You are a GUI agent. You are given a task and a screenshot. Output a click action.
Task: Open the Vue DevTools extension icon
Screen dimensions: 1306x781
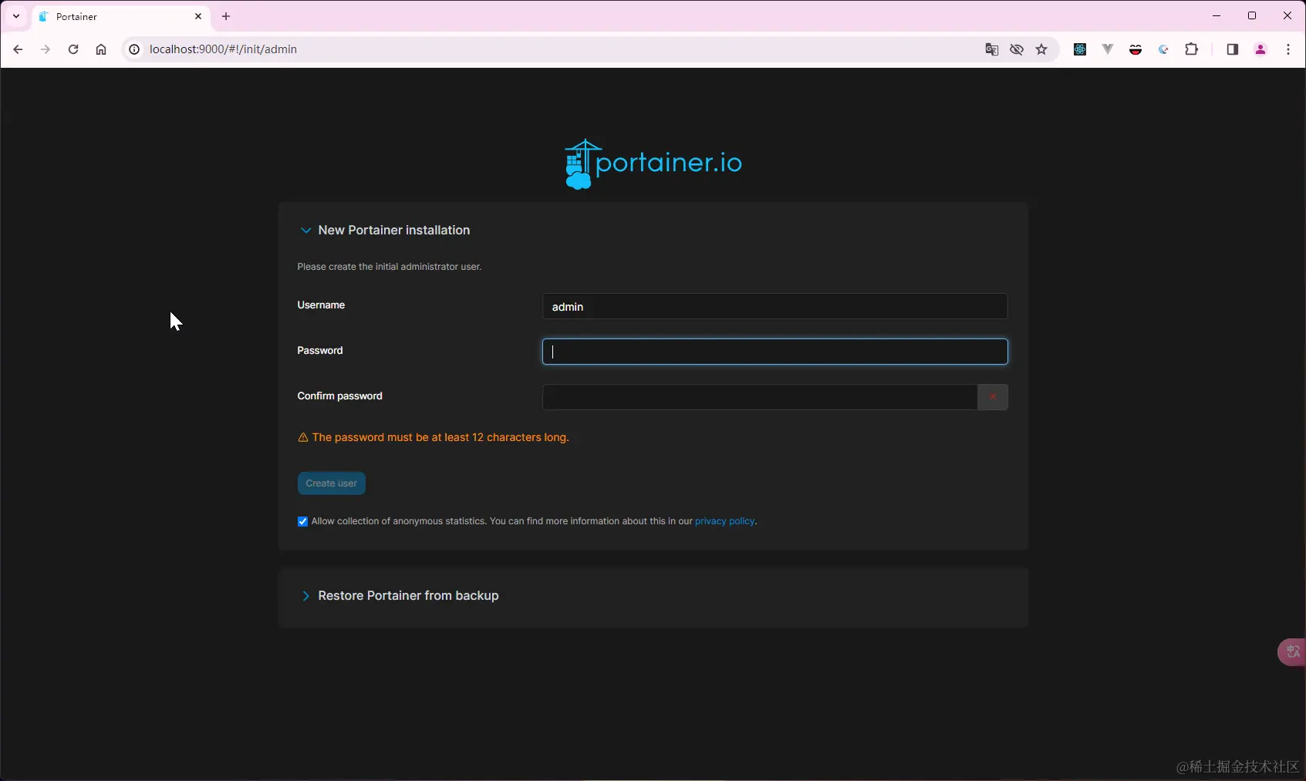tap(1108, 49)
